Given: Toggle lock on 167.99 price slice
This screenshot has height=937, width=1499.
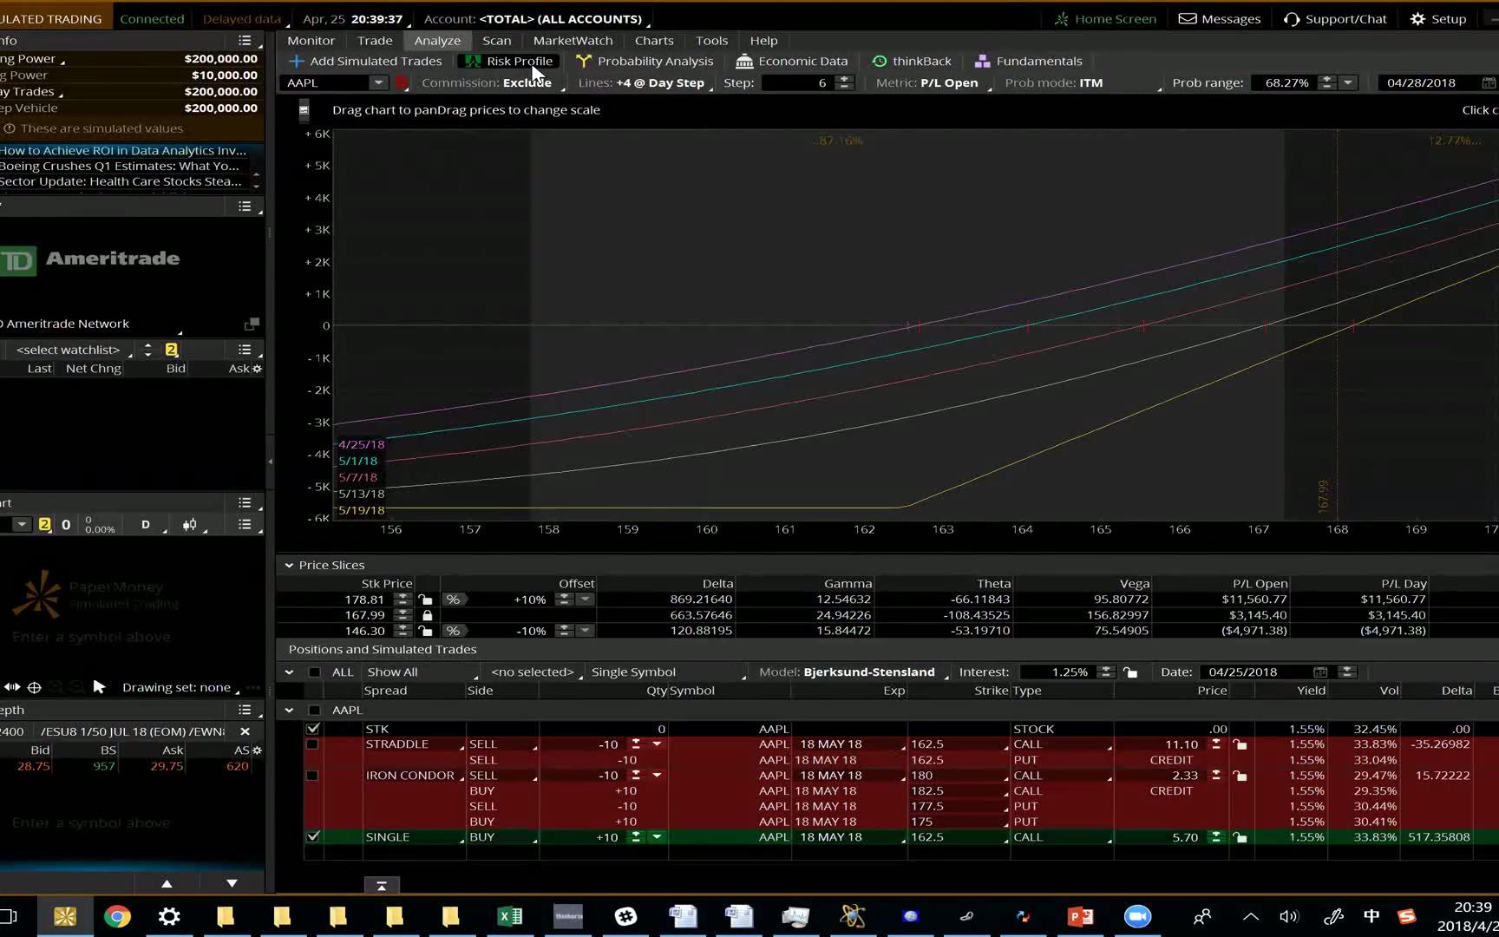Looking at the screenshot, I should 427,615.
